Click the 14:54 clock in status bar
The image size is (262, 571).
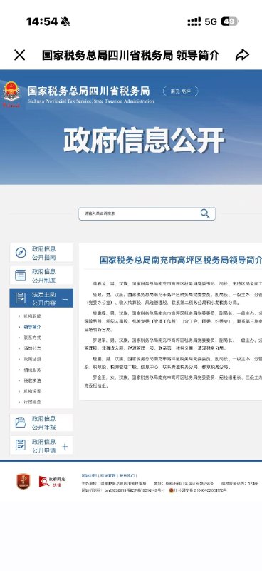click(x=42, y=21)
